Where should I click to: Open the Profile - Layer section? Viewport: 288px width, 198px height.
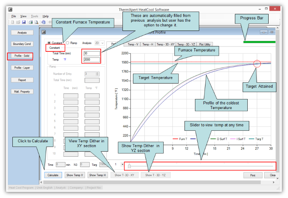22,68
